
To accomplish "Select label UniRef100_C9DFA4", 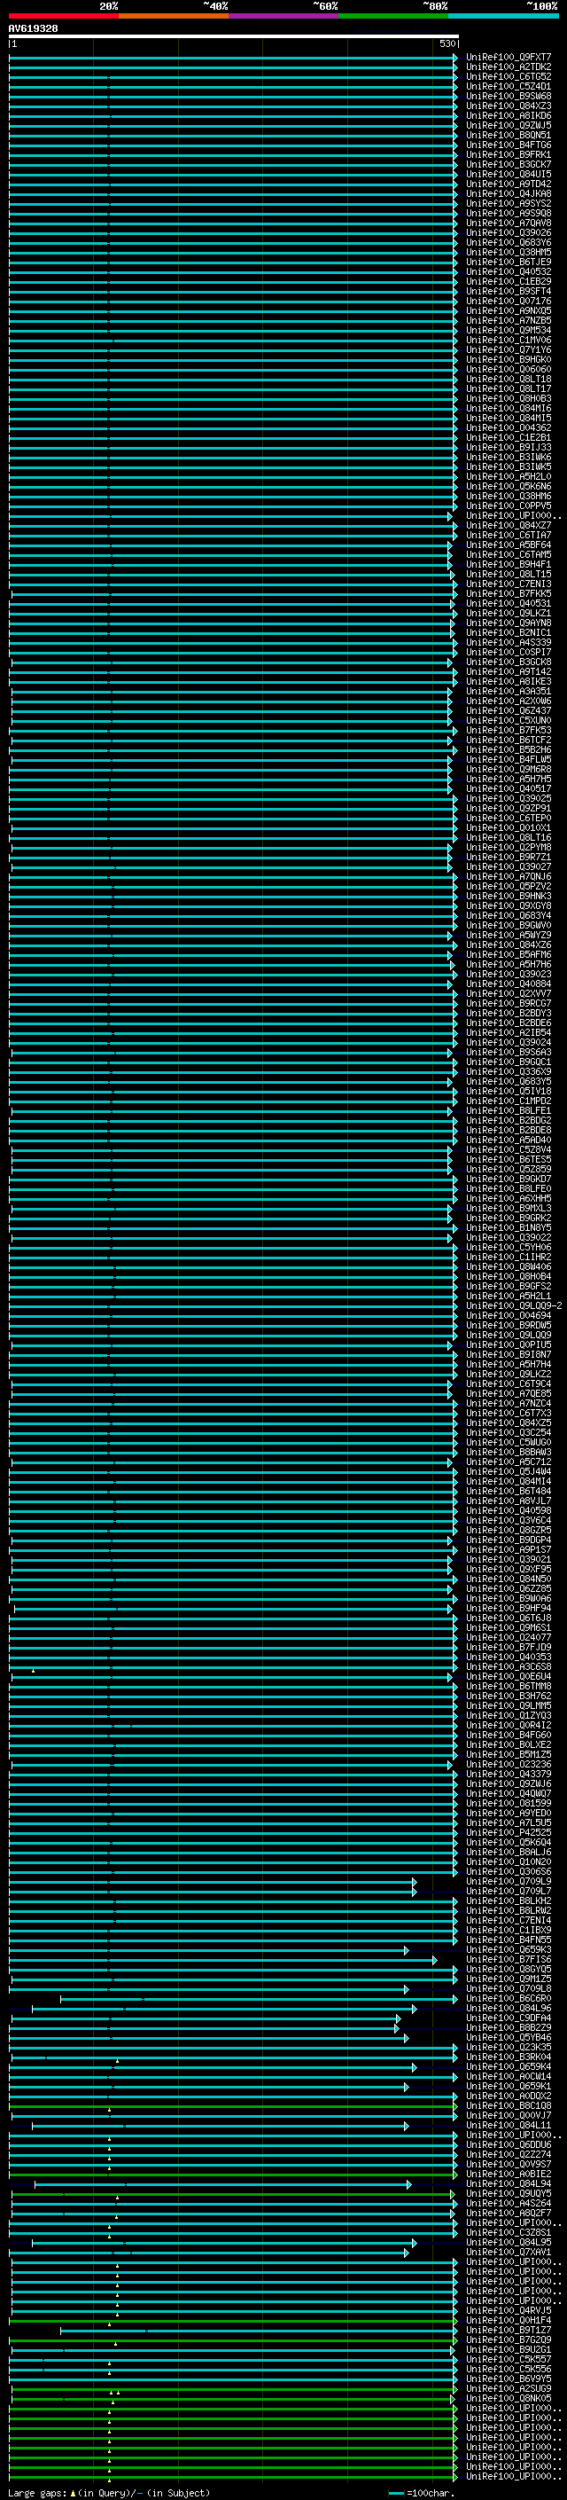I will click(509, 2018).
